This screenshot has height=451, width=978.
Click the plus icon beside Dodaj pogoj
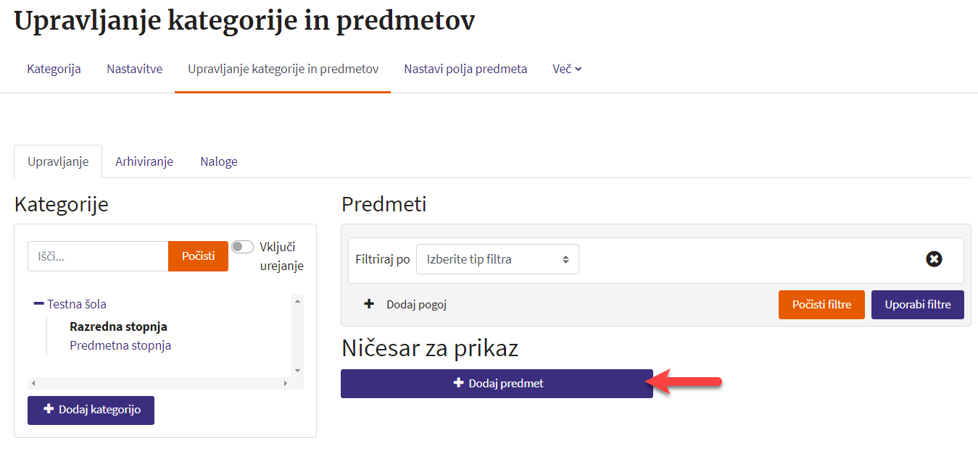(369, 304)
